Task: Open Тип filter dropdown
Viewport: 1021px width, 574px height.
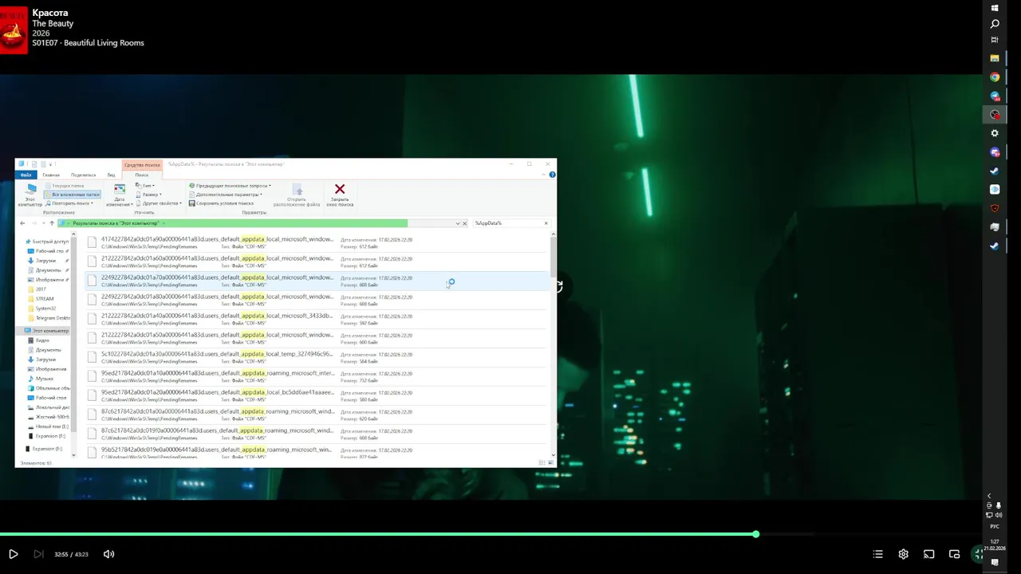Action: [x=145, y=186]
